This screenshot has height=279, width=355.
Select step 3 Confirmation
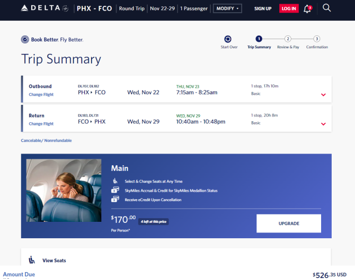pos(317,39)
